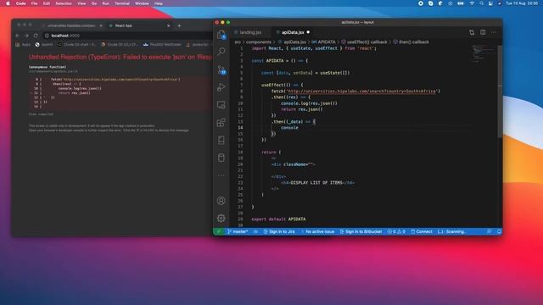
Task: Click Wi-Fi icon in menu bar
Action: pos(472,3)
